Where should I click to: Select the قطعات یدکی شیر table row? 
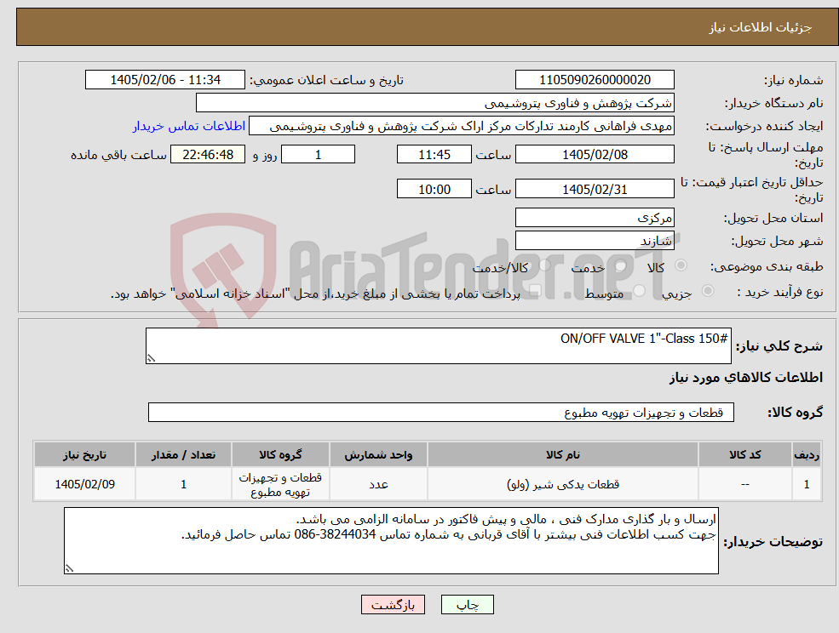point(427,484)
